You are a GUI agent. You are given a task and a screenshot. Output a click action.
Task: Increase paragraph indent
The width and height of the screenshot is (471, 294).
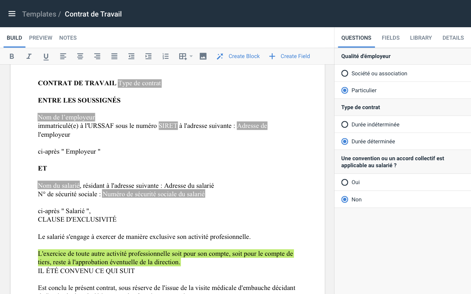click(148, 56)
